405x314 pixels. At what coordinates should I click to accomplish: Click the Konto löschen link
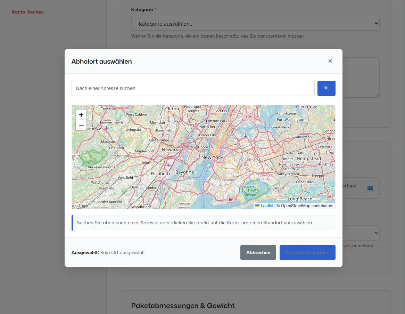(28, 12)
